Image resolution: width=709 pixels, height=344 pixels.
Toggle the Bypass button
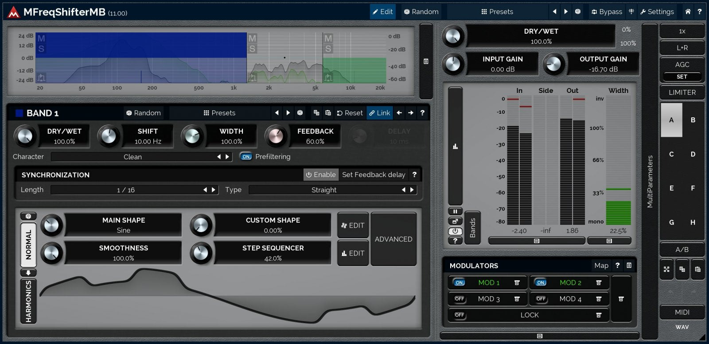click(607, 12)
